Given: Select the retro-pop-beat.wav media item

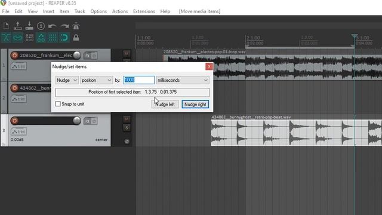Looking at the screenshot, I should (x=296, y=133).
